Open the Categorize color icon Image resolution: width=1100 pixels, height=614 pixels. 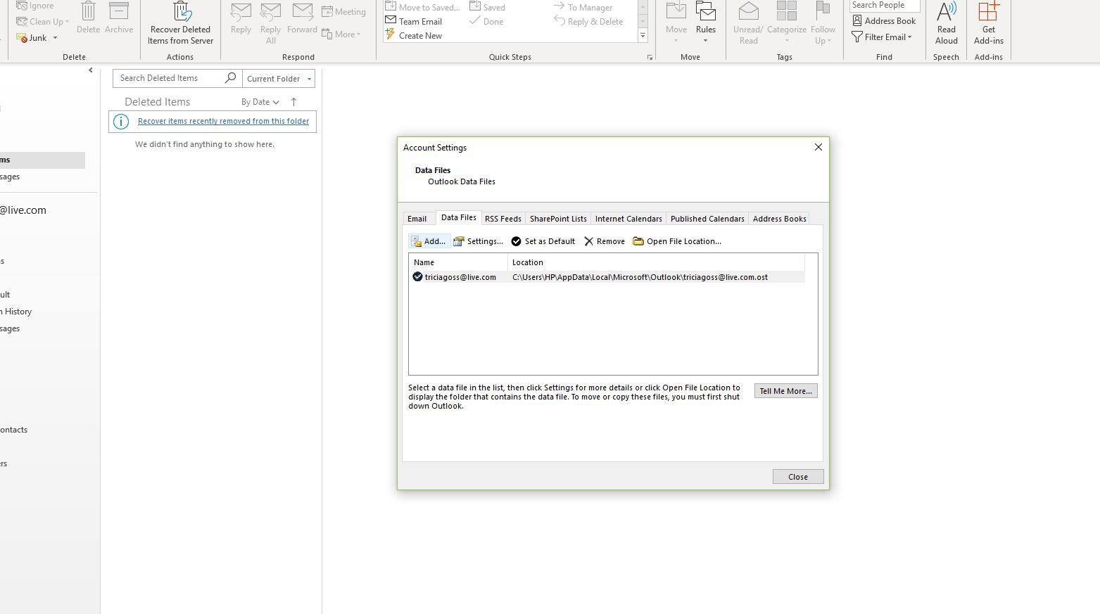[x=786, y=12]
